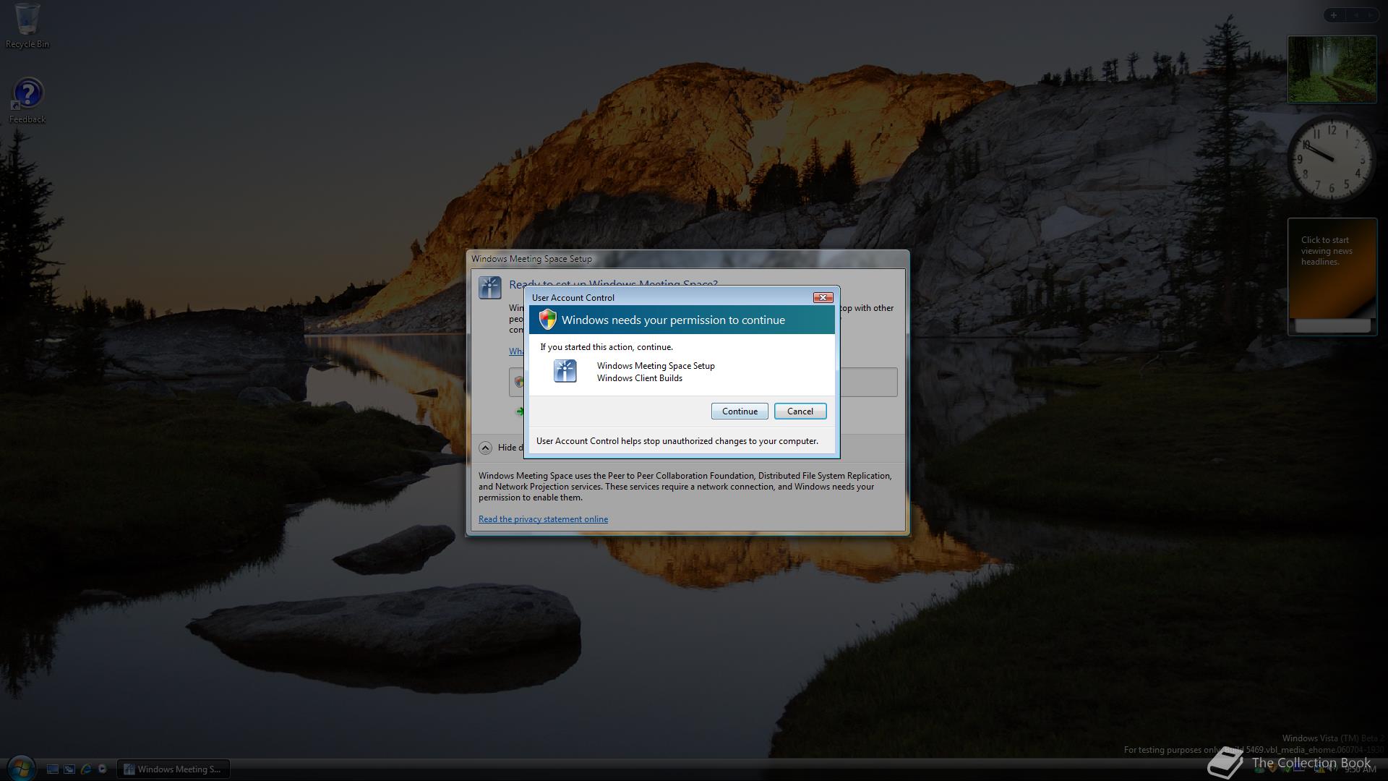
Task: Click the UAC security shield icon
Action: pos(547,320)
